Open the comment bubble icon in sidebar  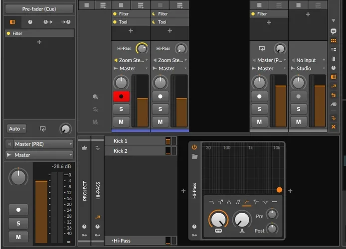tap(334, 31)
